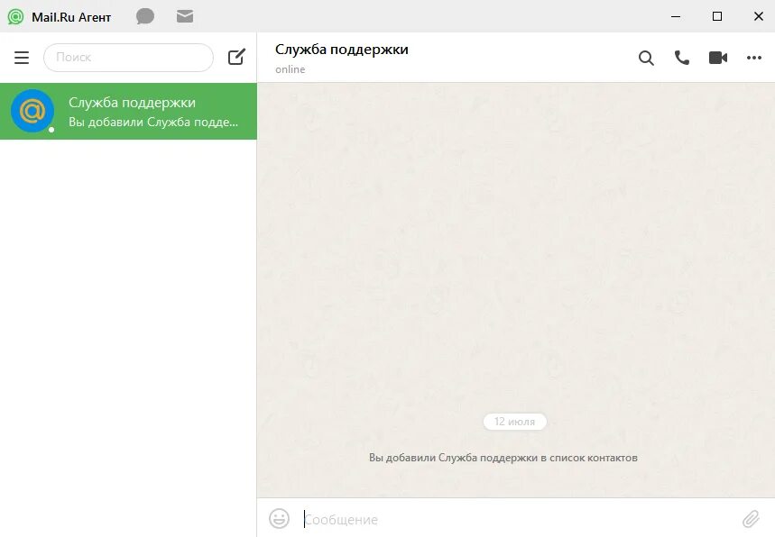Open Служба поддержки chat header title
Screen dimensions: 775x537
[342, 50]
